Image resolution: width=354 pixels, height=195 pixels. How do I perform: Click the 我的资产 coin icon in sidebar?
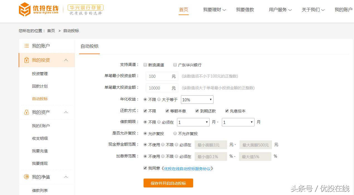point(26,112)
